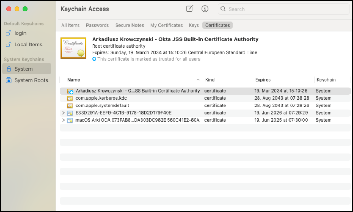
Task: Expand the macOS Arki ODA certificate row
Action: pyautogui.click(x=63, y=120)
